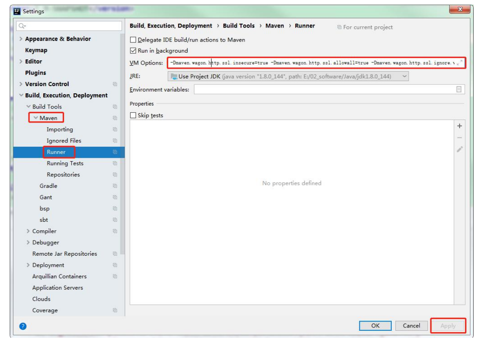This screenshot has height=338, width=494.
Task: Collapse the Build Tools node
Action: (28, 106)
